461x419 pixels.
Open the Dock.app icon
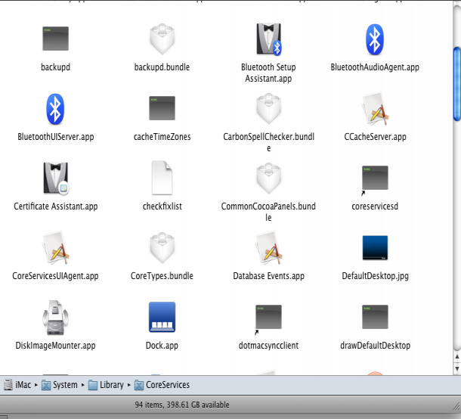point(162,318)
